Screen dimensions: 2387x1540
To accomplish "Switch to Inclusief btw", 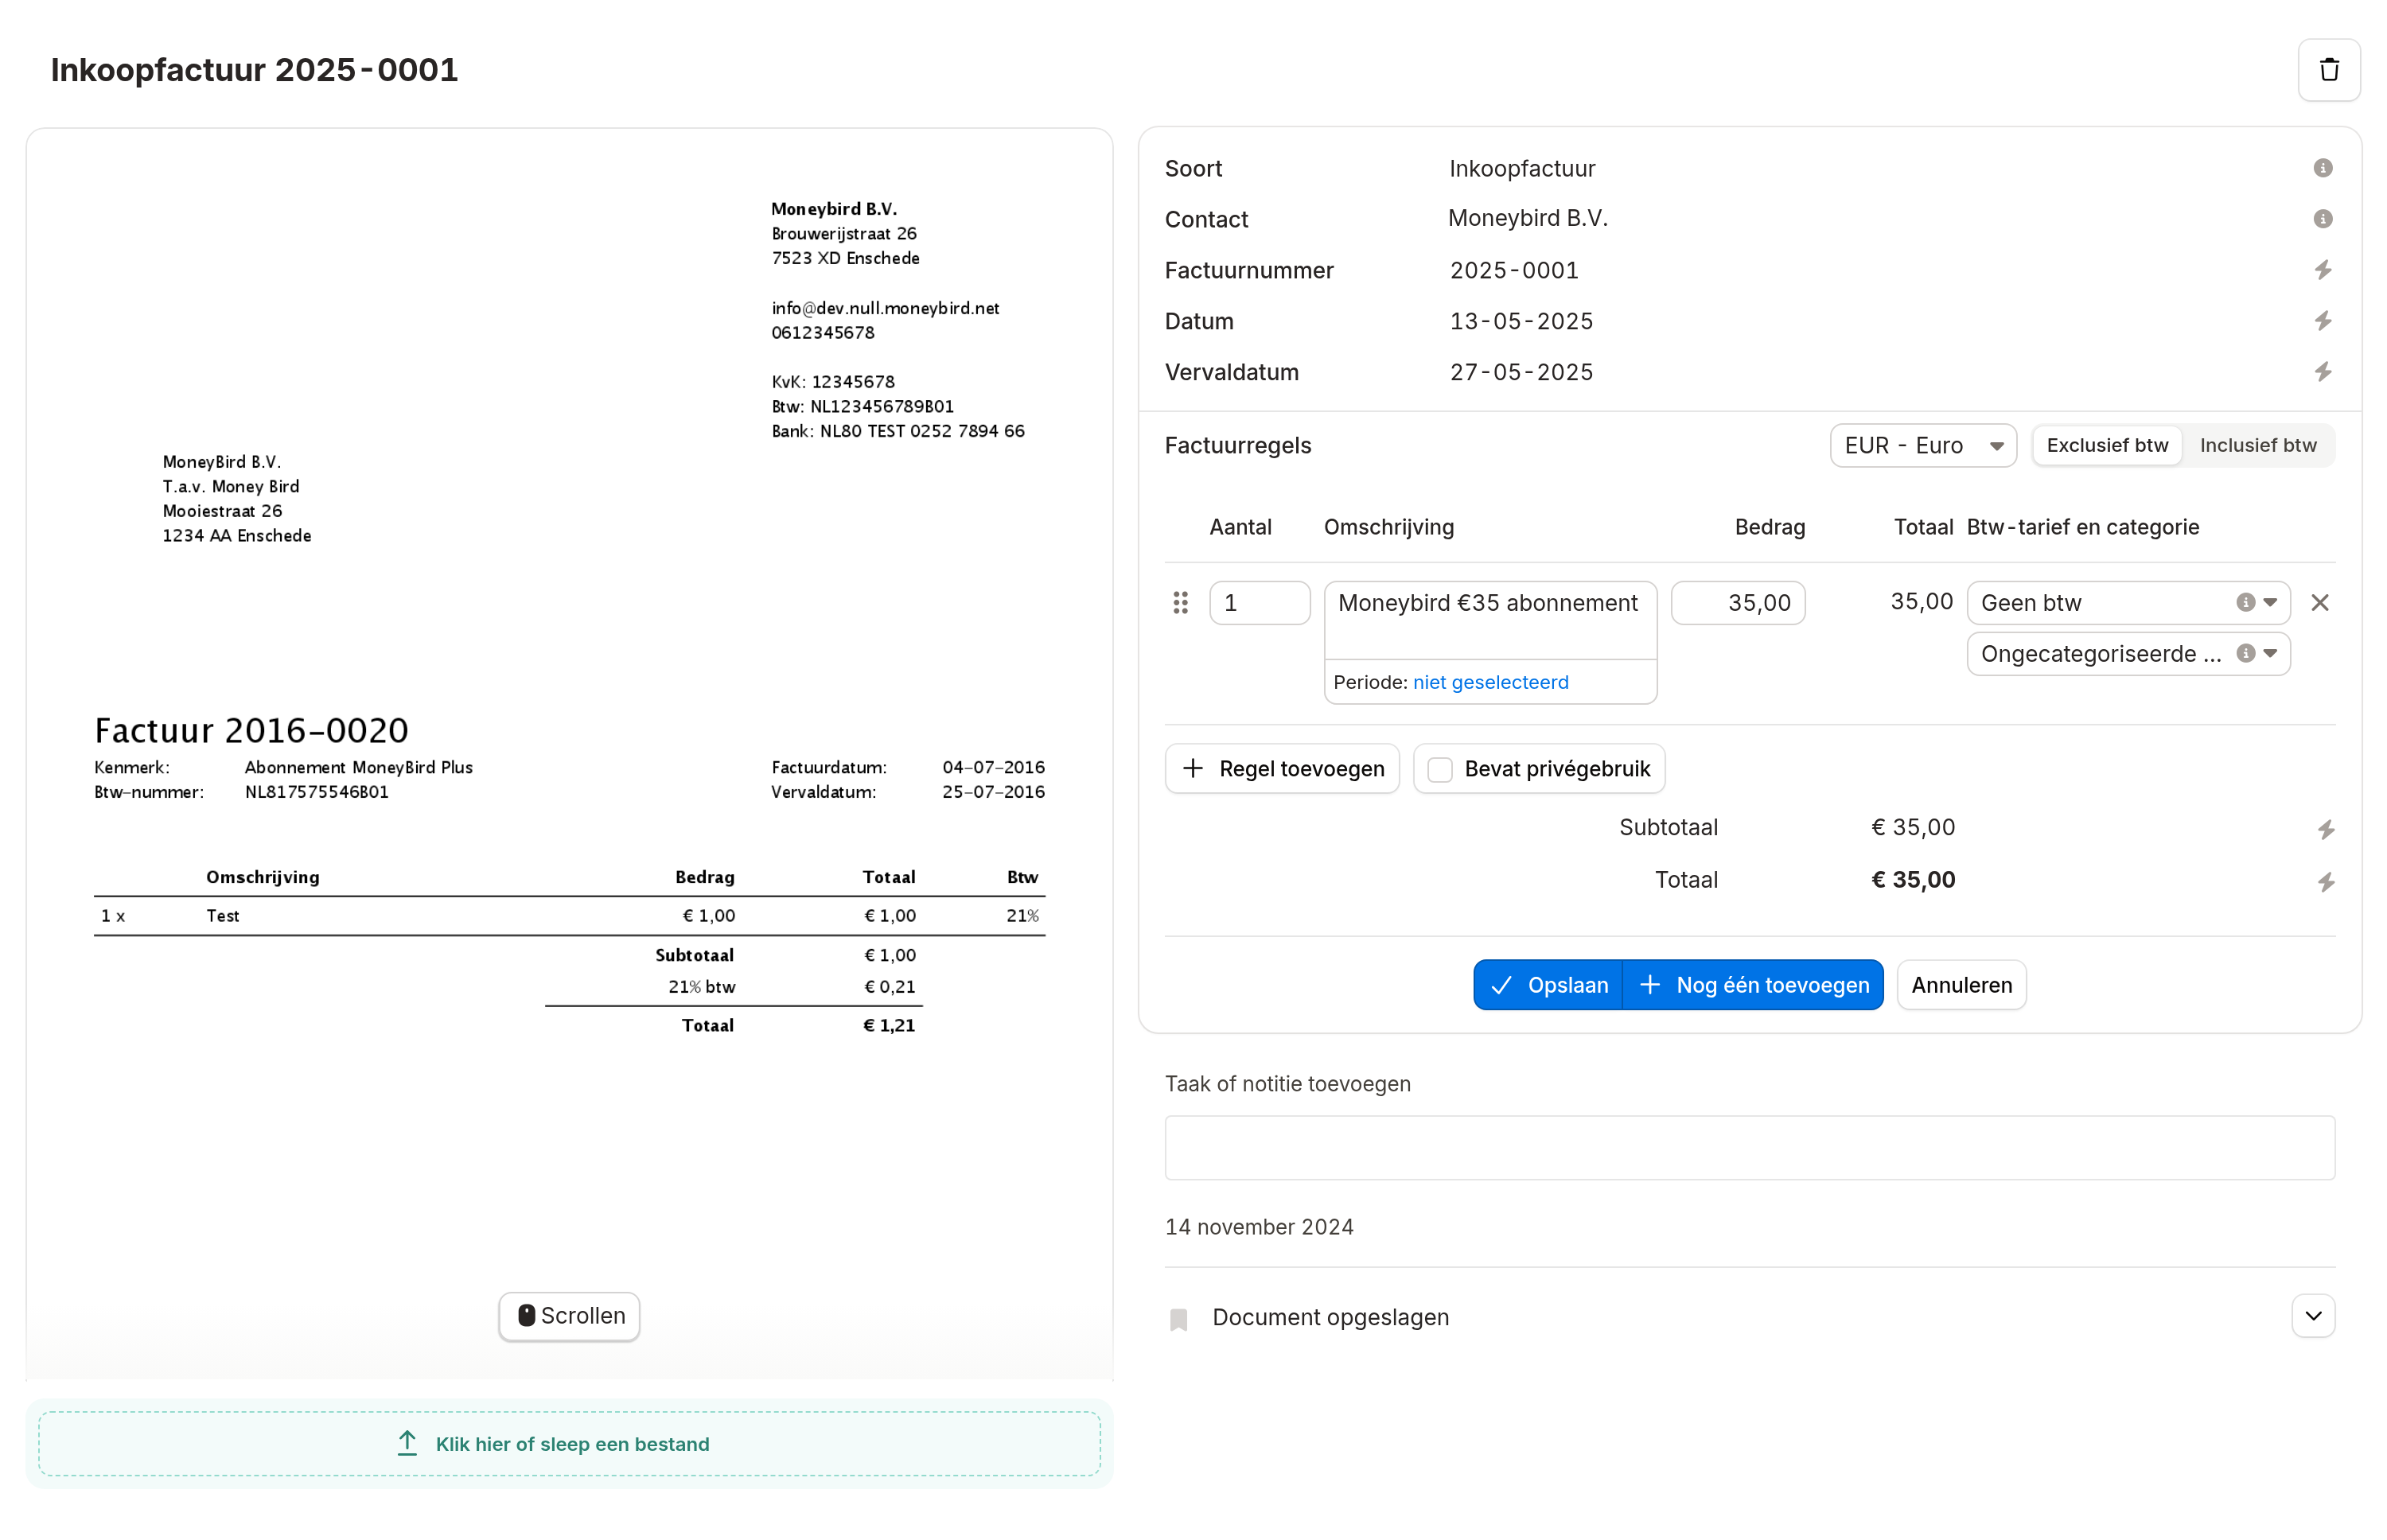I will (2257, 445).
